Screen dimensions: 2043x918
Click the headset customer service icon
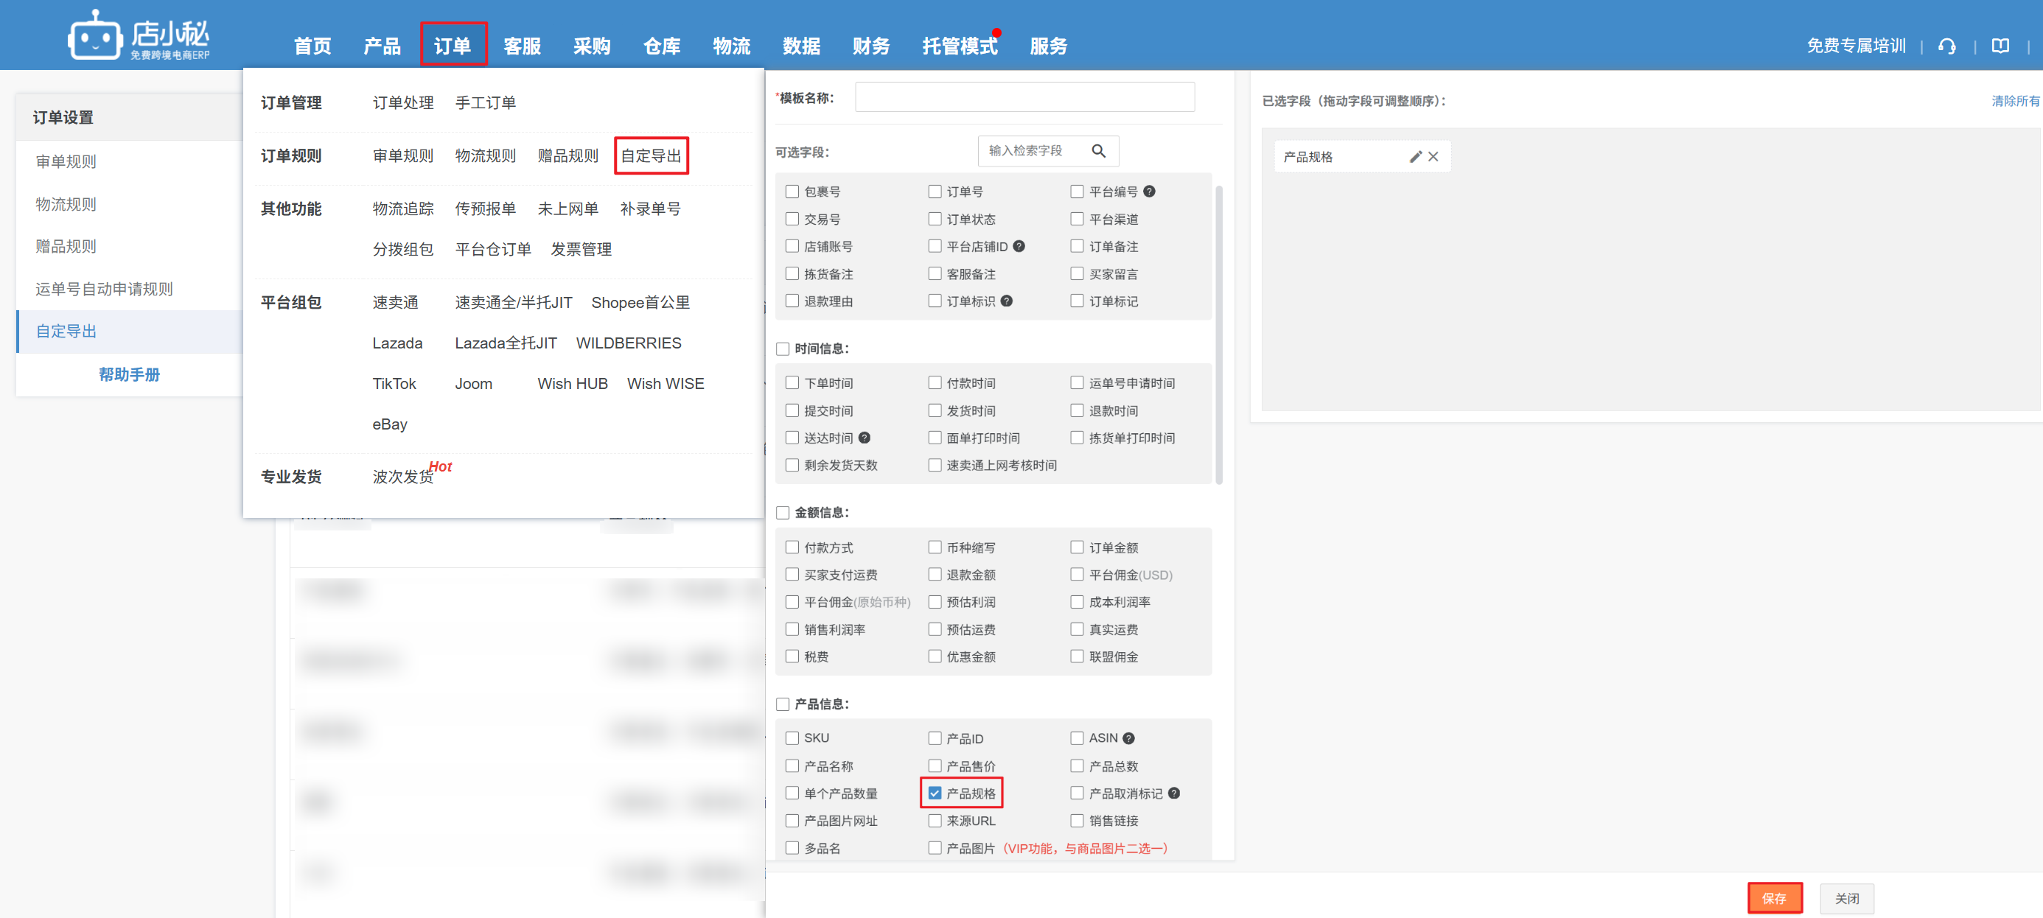1946,46
